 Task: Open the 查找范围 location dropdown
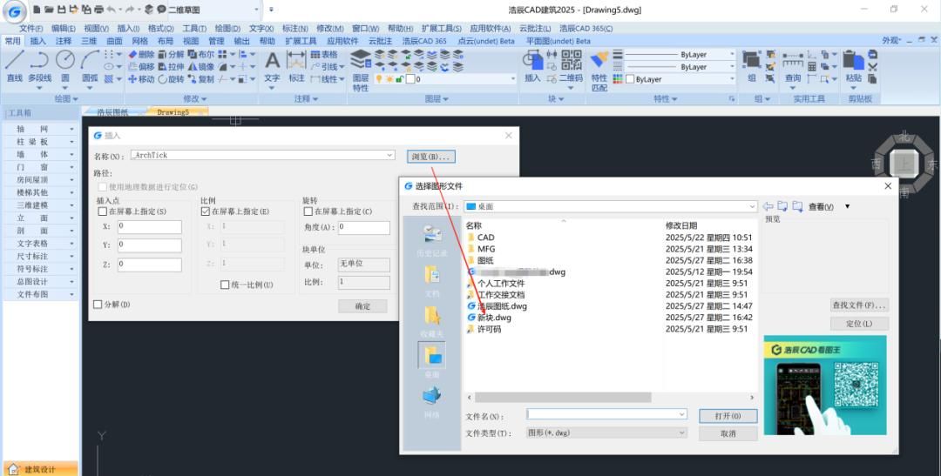[x=751, y=206]
